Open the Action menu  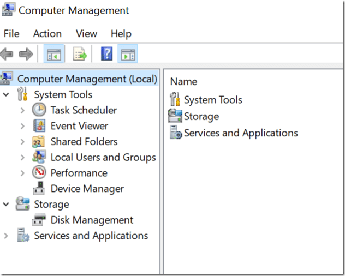(47, 34)
